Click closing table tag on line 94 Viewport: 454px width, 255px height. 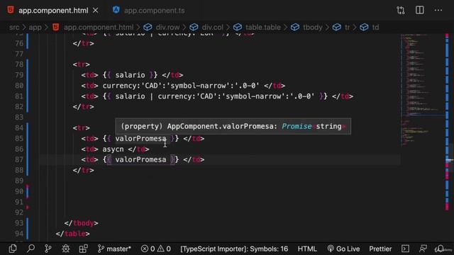point(72,234)
